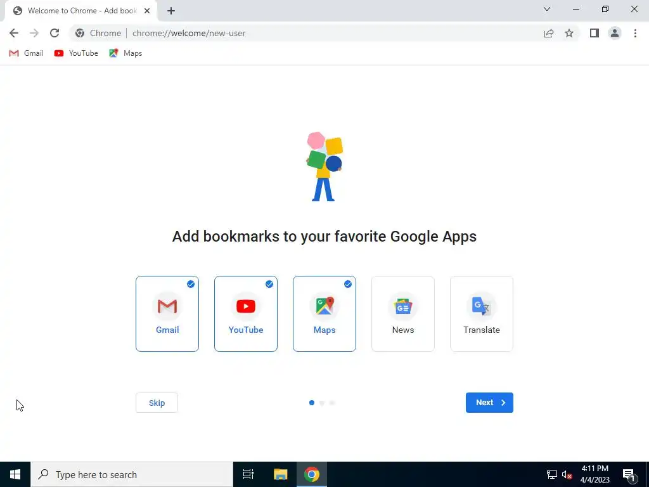Screen dimensions: 649x487
Task: Click the Skip button
Action: tap(157, 403)
